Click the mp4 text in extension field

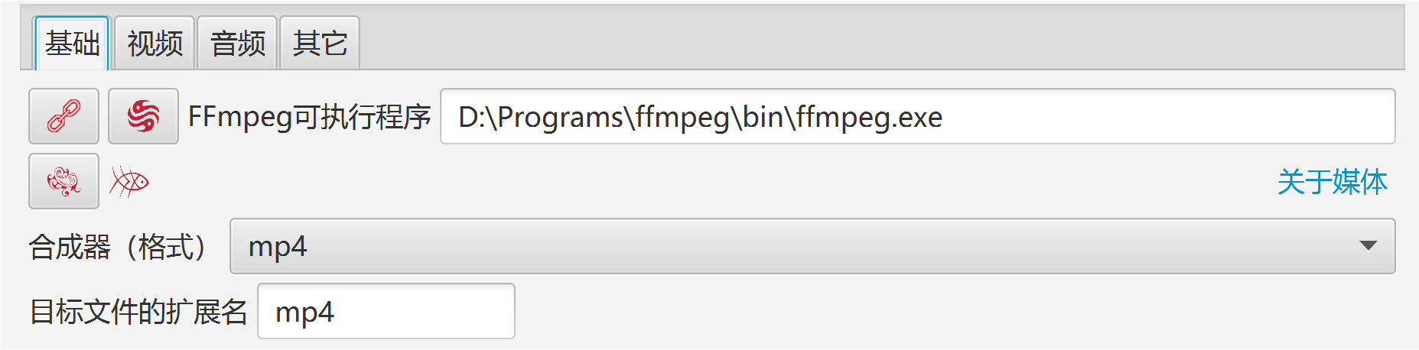(x=304, y=313)
